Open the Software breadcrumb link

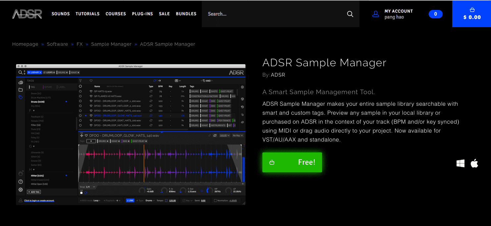point(57,44)
